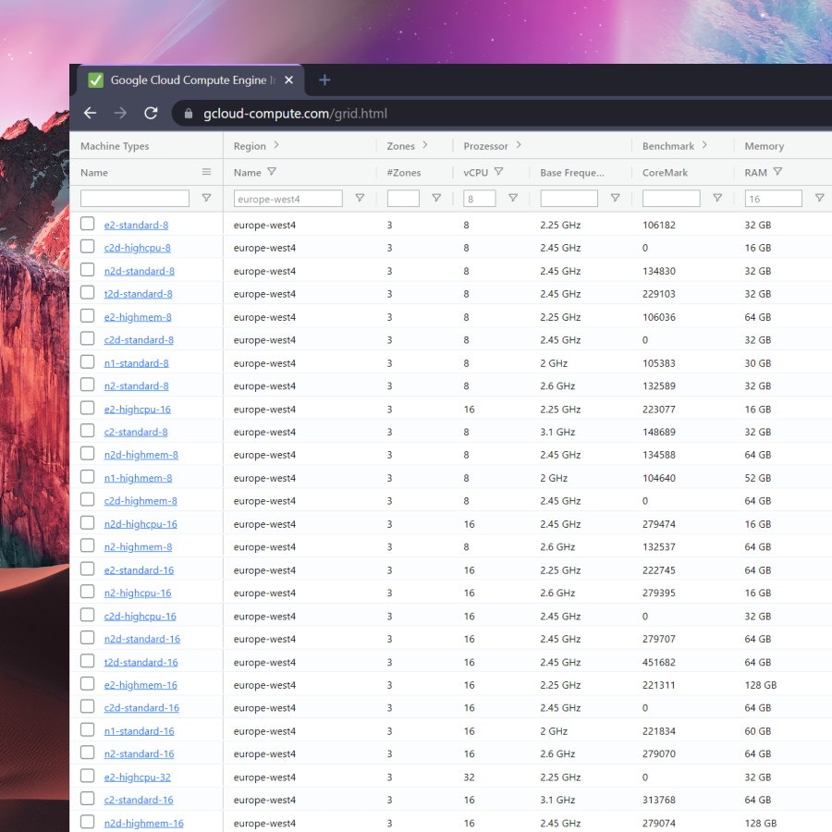
Task: Tick checkbox for e2-highmem-8
Action: (x=88, y=316)
